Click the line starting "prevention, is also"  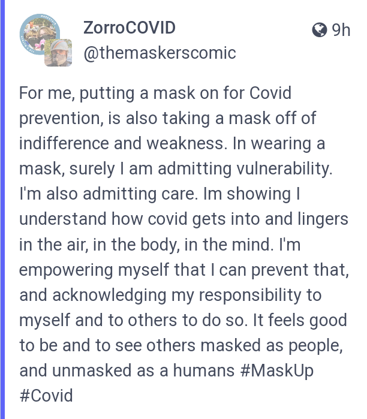pyautogui.click(x=167, y=119)
